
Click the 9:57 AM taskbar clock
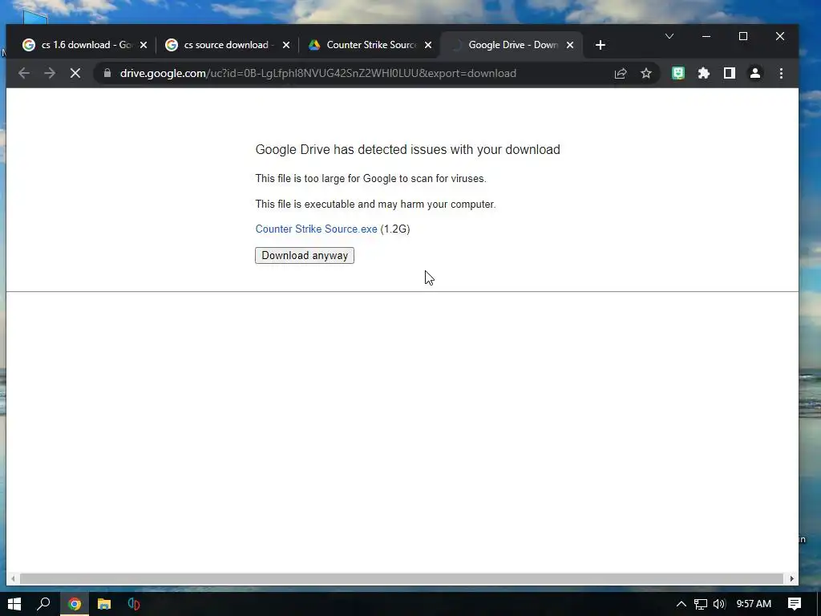(754, 604)
